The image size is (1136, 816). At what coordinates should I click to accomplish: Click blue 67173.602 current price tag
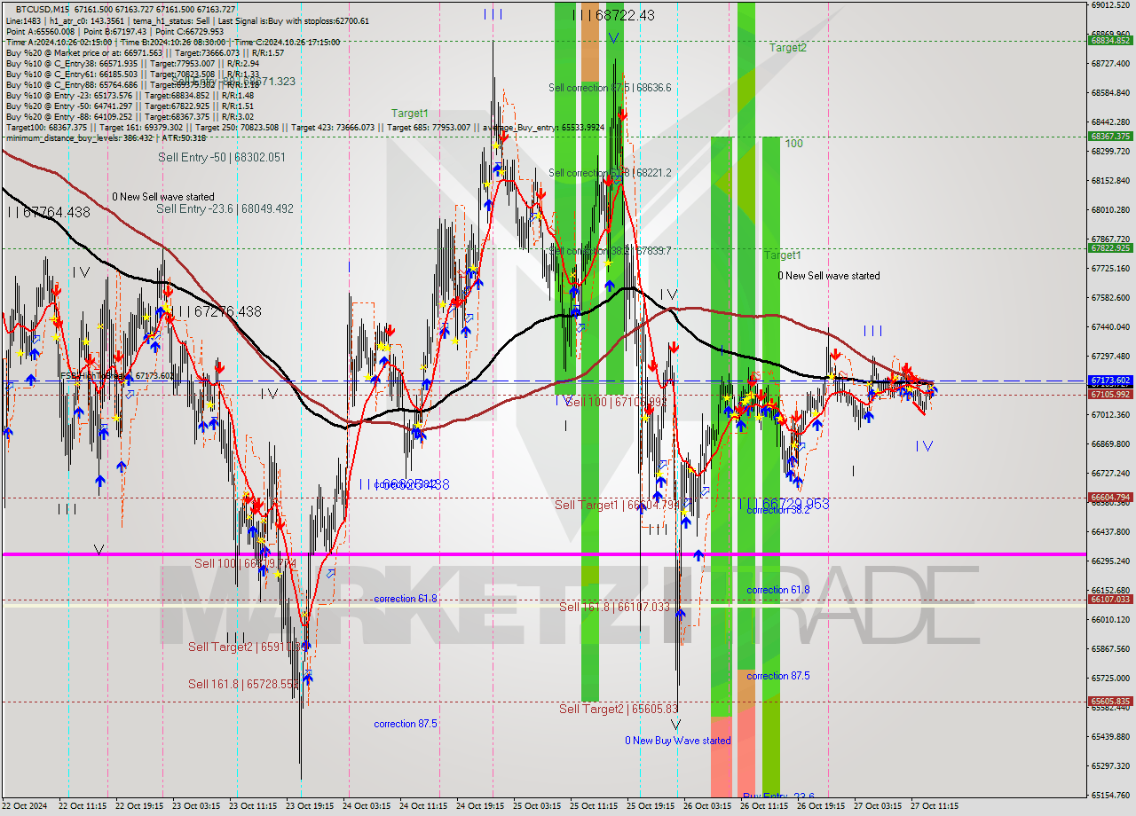pyautogui.click(x=1110, y=381)
